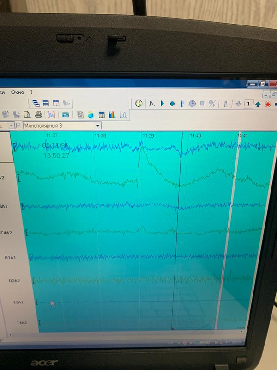Click the teal round record icon

point(172,104)
